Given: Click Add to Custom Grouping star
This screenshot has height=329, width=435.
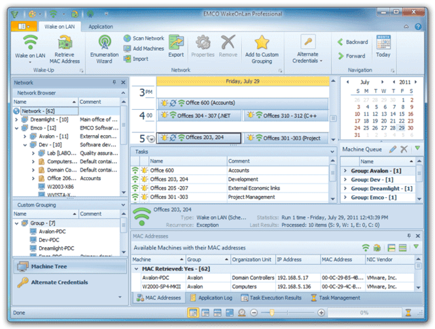Looking at the screenshot, I should 262,42.
